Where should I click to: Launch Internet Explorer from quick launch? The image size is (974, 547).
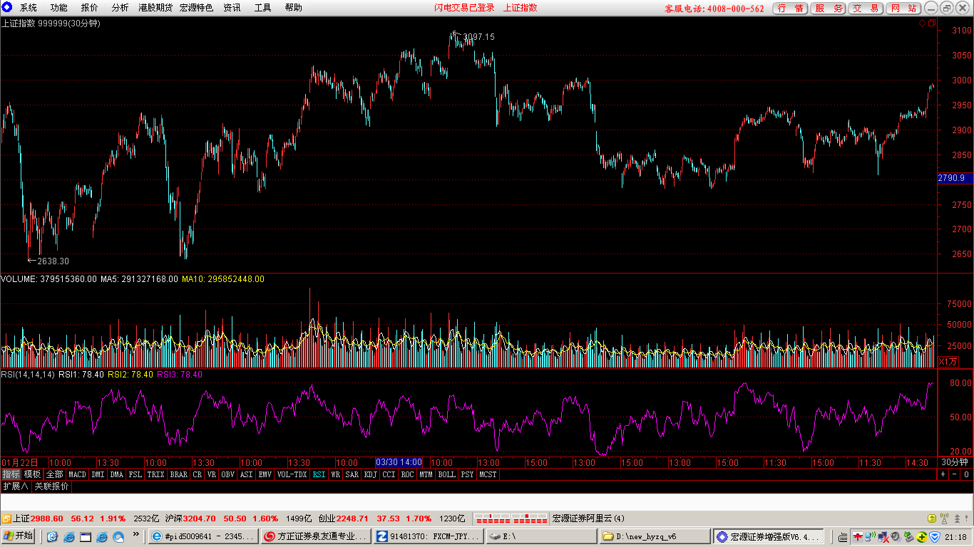69,536
